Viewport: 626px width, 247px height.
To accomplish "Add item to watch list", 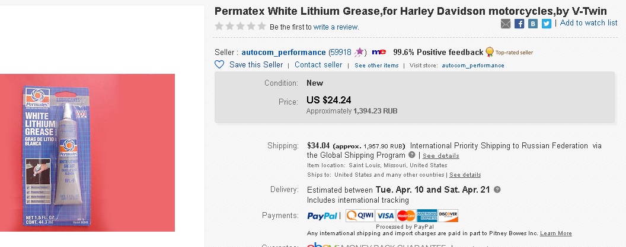I will click(x=589, y=23).
